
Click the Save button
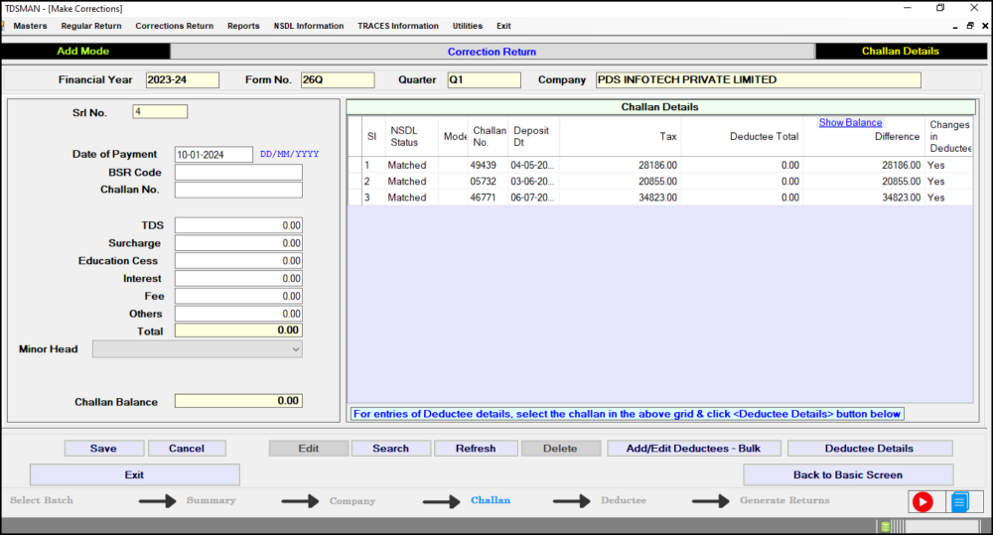(x=104, y=449)
